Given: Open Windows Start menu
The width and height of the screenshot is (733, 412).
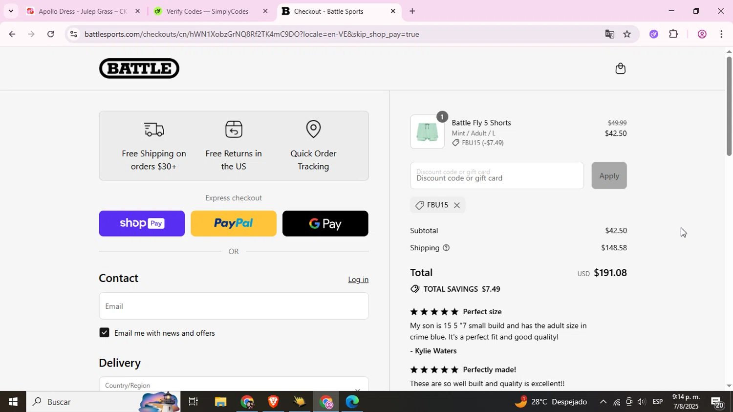Looking at the screenshot, I should [x=13, y=402].
